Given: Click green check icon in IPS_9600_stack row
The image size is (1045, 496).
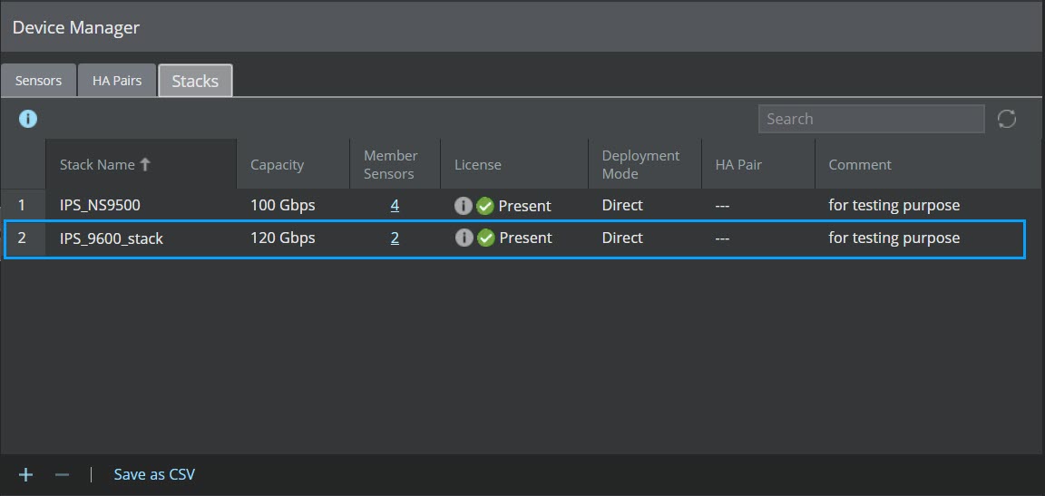Looking at the screenshot, I should click(x=486, y=238).
